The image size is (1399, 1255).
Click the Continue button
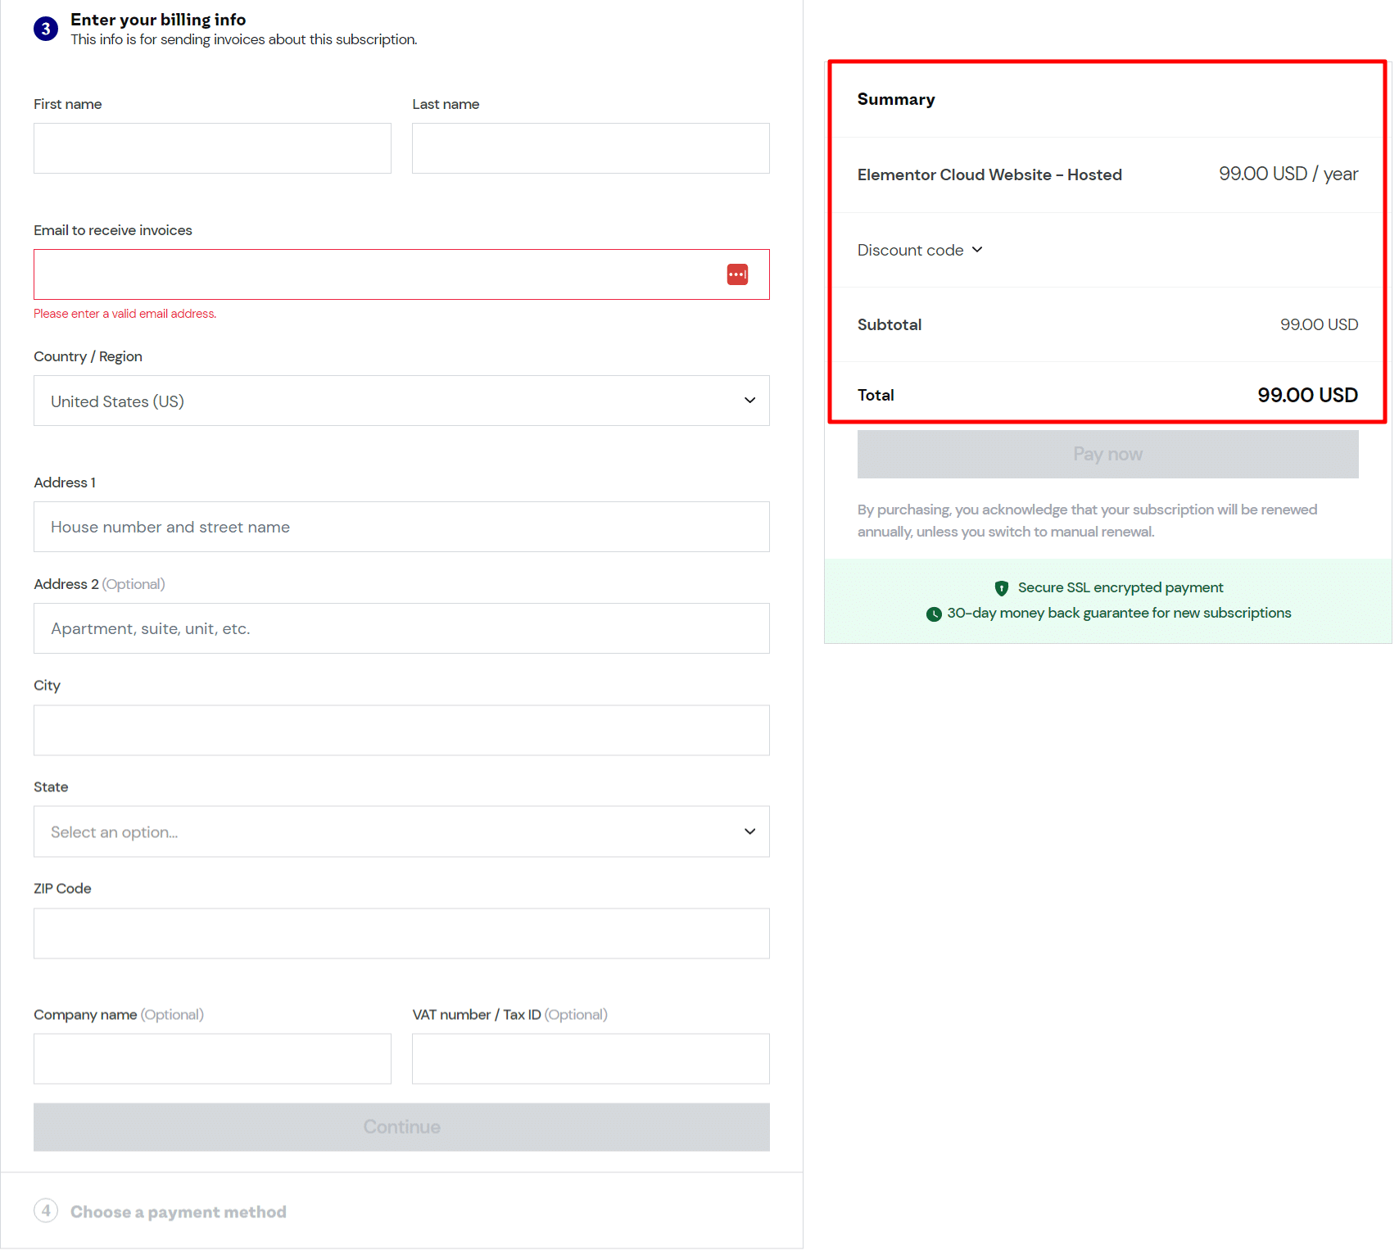click(401, 1127)
